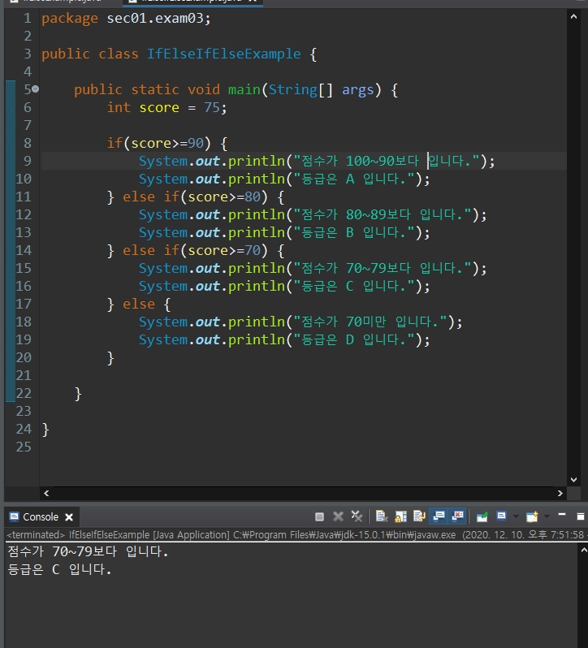Open dropdown arrow beside Display Selected Console
The height and width of the screenshot is (648, 588).
(515, 516)
